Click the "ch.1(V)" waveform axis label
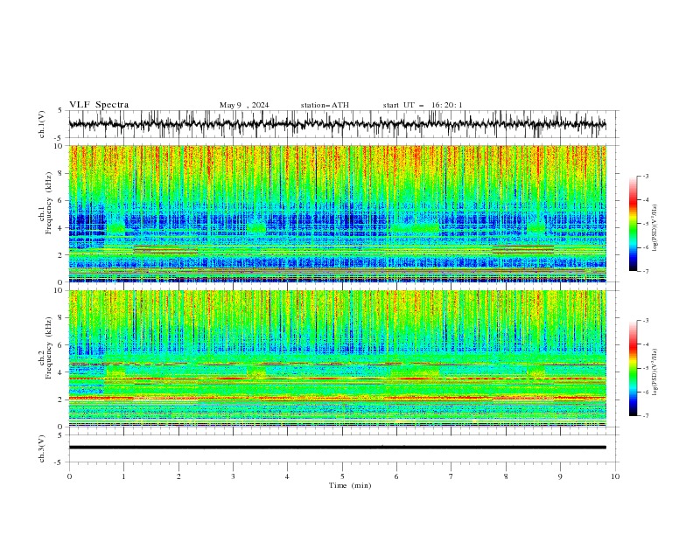Viewport: 693px width, 535px height. [42, 124]
